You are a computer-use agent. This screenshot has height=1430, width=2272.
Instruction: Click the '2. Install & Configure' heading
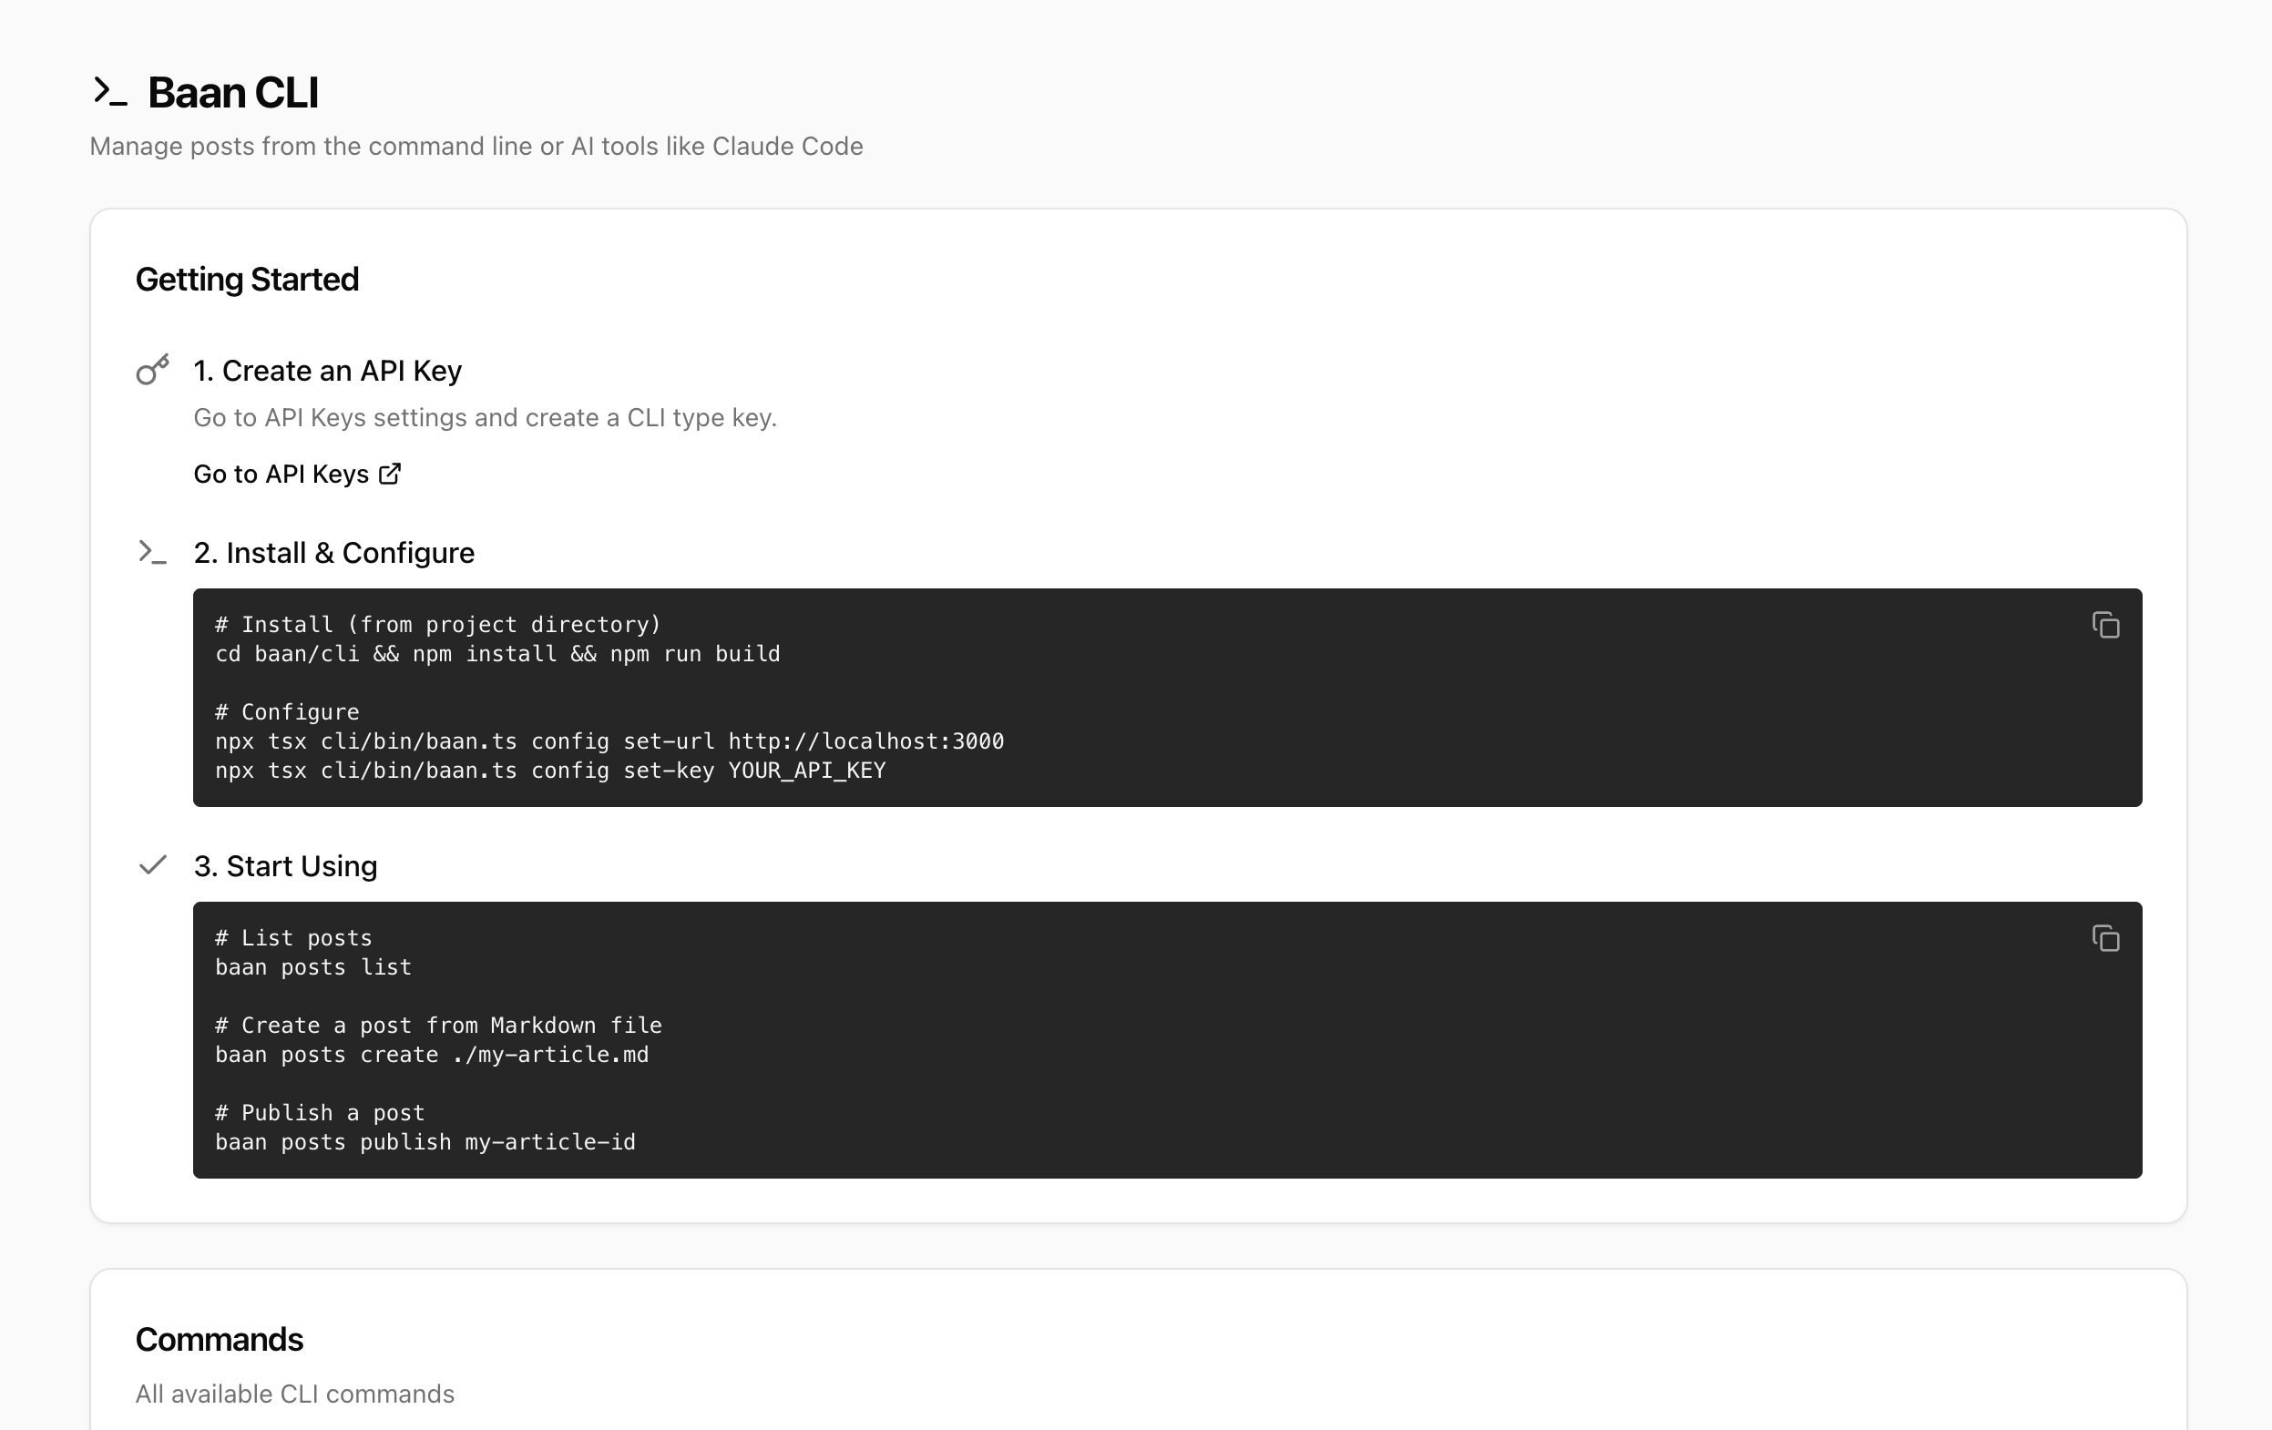(x=334, y=553)
